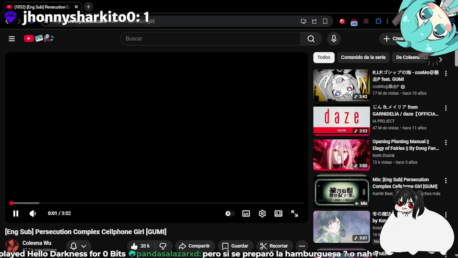The width and height of the screenshot is (458, 258).
Task: Open options for Opening Planting Manual
Action: point(446,143)
